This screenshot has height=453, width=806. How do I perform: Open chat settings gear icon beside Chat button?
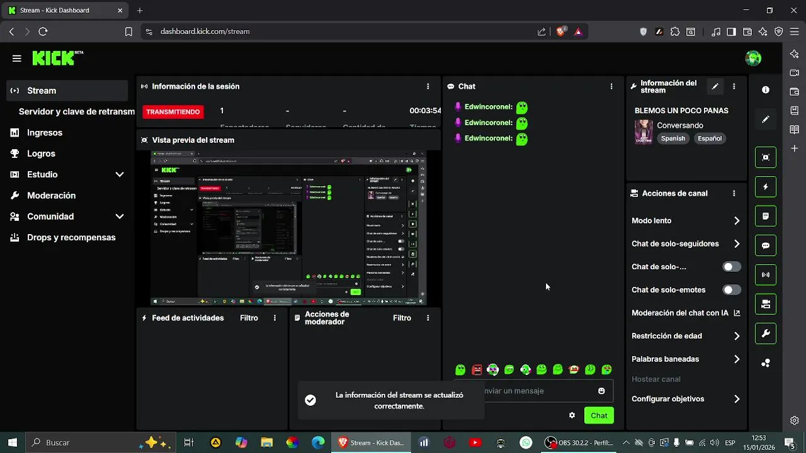pos(572,415)
